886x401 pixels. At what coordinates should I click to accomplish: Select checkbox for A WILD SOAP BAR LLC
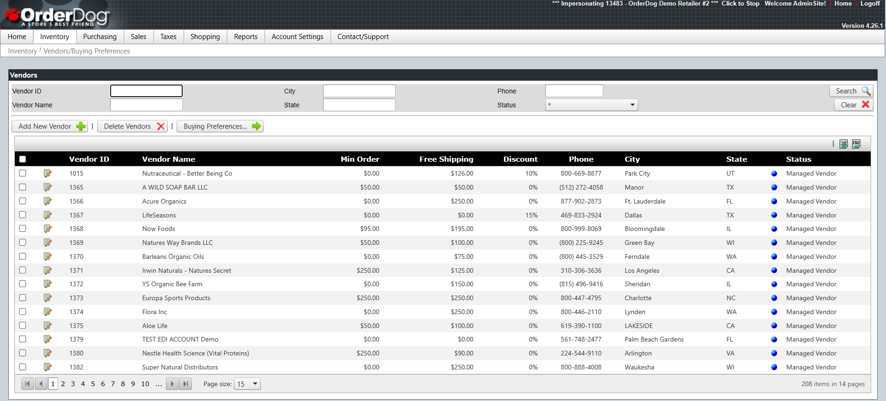click(x=22, y=187)
